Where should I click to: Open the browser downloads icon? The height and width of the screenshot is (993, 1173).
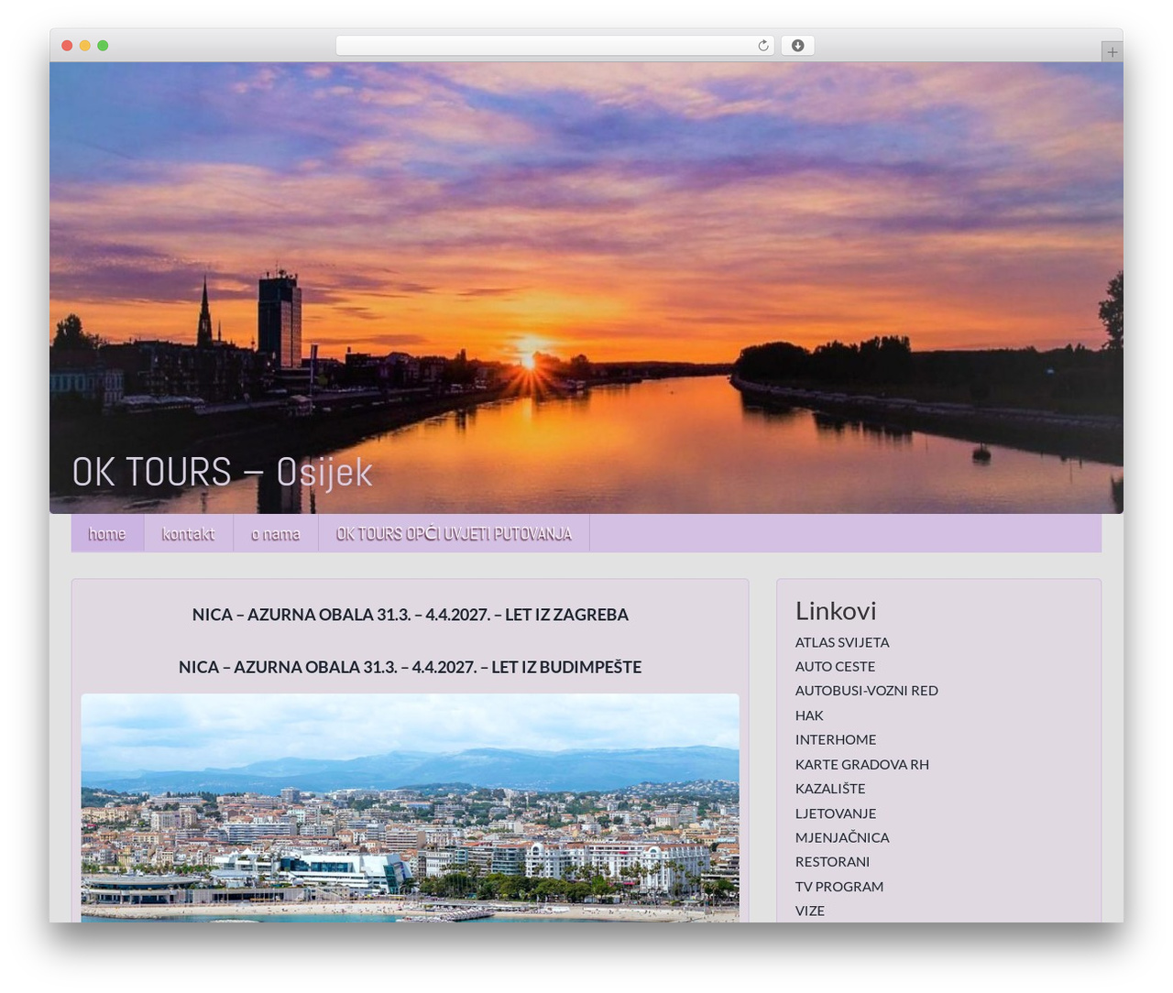click(x=797, y=46)
